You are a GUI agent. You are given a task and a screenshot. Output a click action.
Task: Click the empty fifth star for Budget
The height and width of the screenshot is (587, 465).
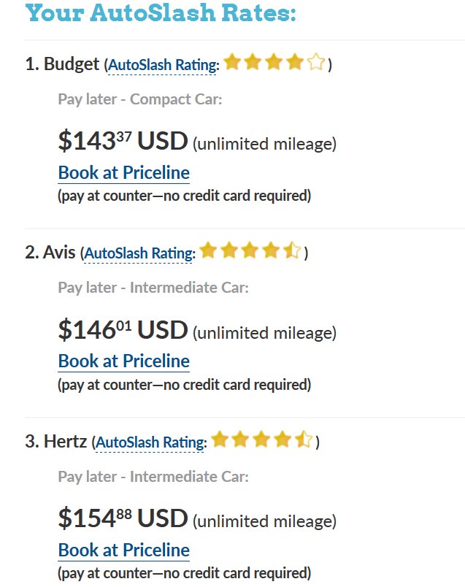click(315, 63)
